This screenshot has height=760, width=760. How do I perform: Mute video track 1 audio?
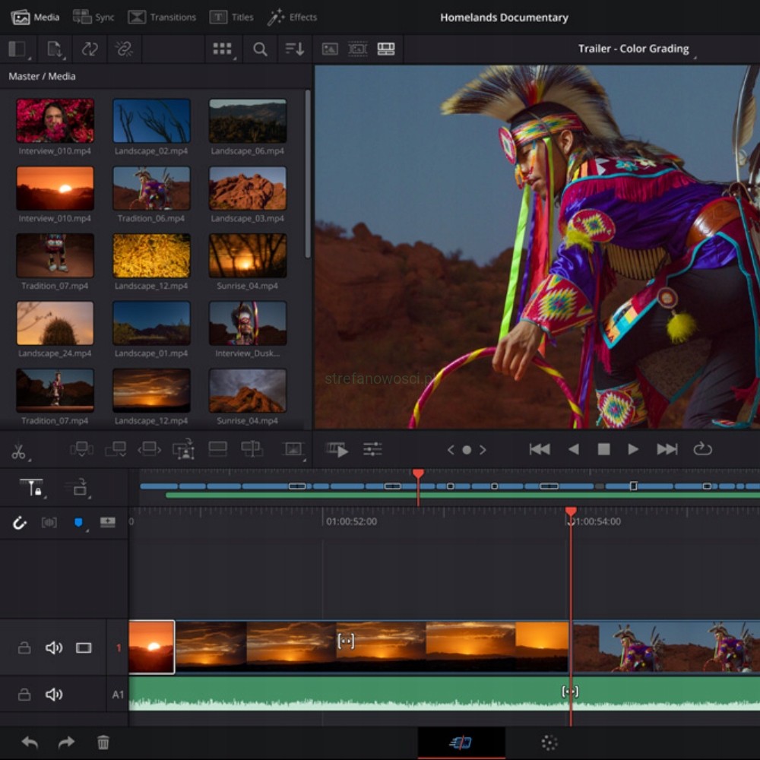(x=54, y=648)
